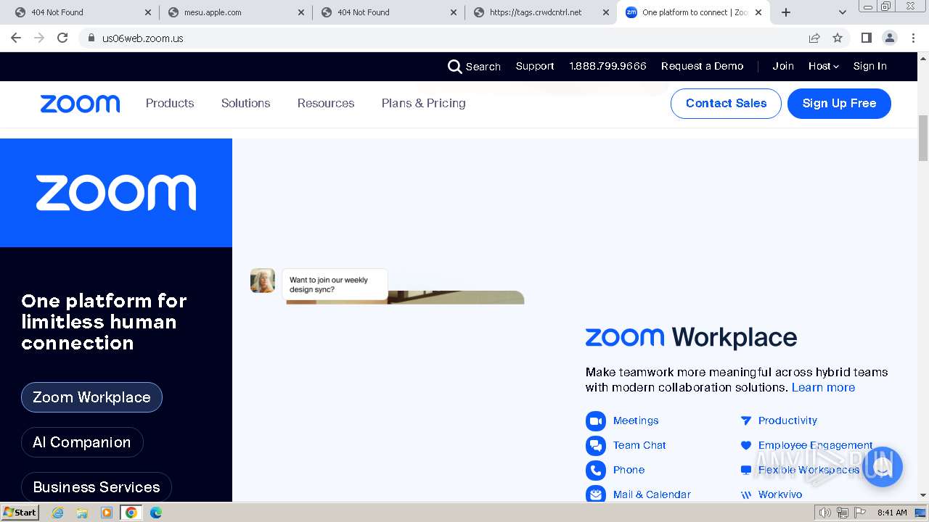Viewport: 929px width, 522px height.
Task: Click the page vertical scrollbar thumb
Action: tap(923, 138)
